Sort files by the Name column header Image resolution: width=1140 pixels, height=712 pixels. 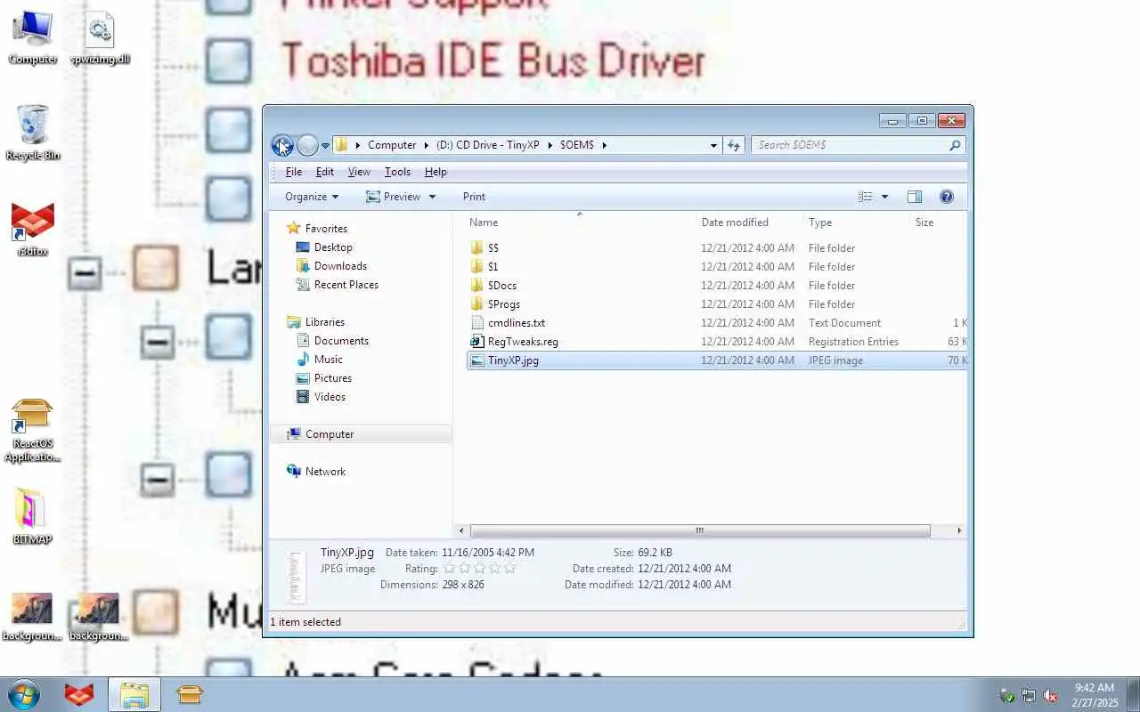[x=580, y=222]
